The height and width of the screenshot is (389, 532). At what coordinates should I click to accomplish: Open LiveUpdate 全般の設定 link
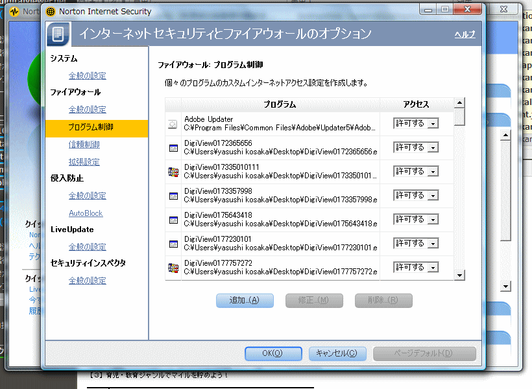pos(87,247)
